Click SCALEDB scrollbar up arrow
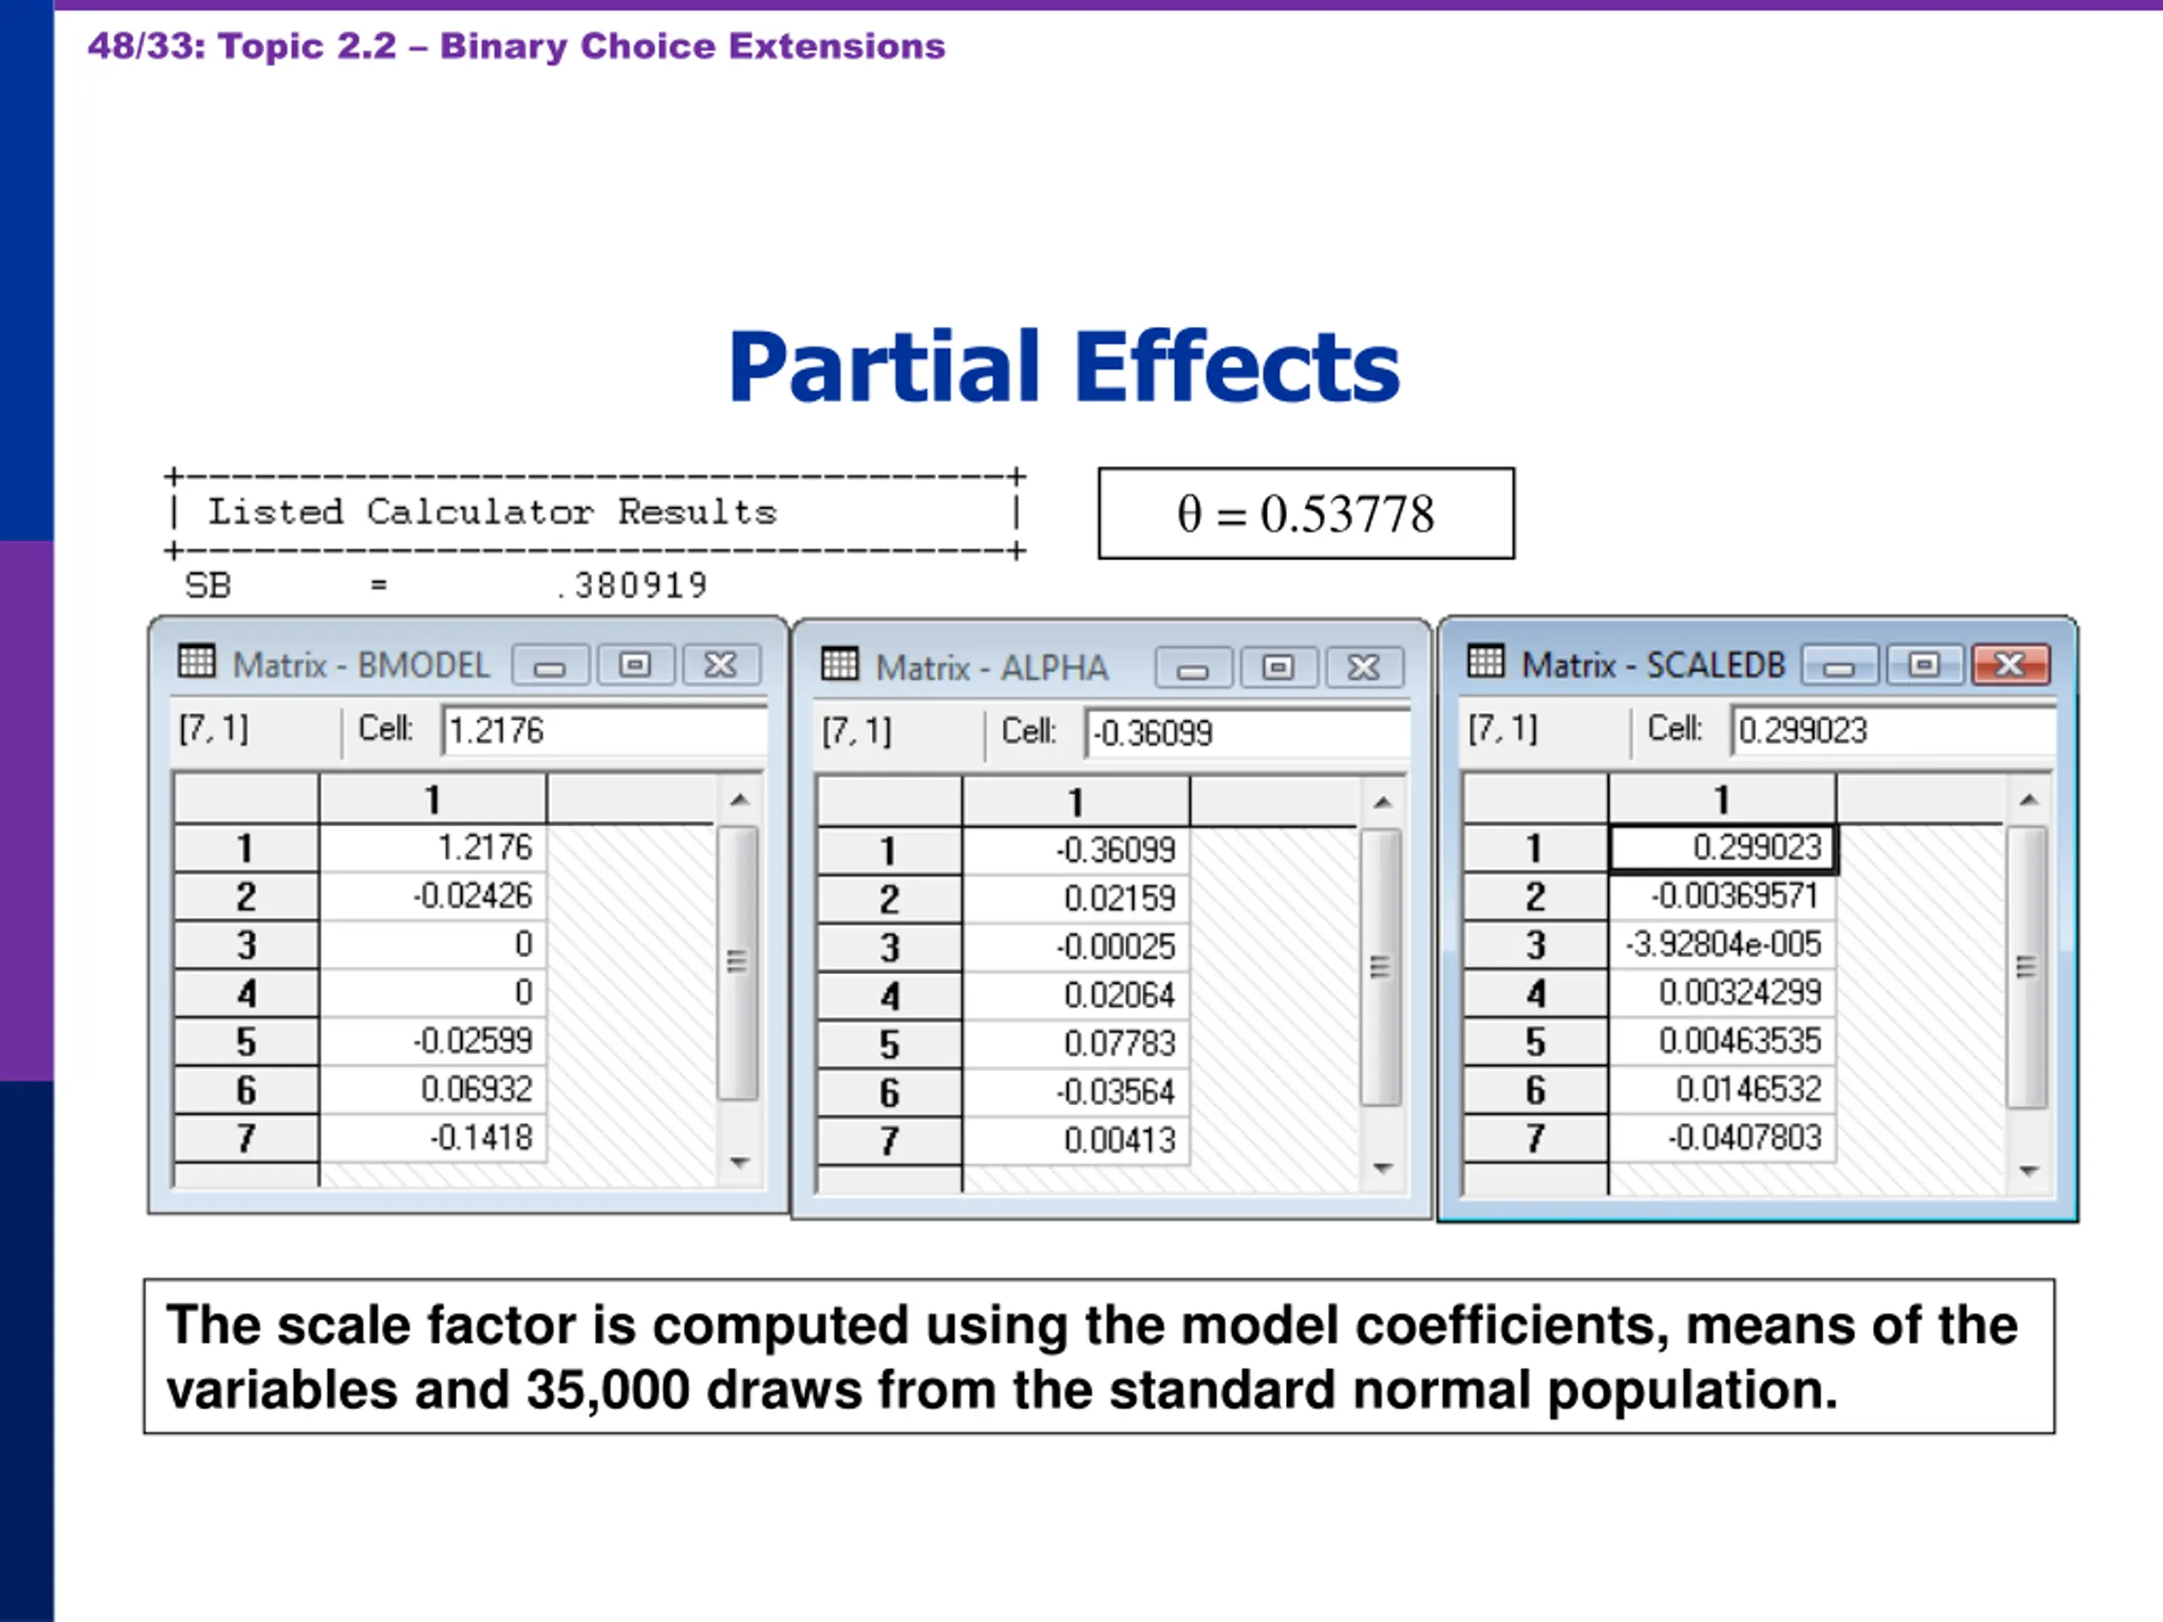The height and width of the screenshot is (1622, 2163). [x=2028, y=800]
